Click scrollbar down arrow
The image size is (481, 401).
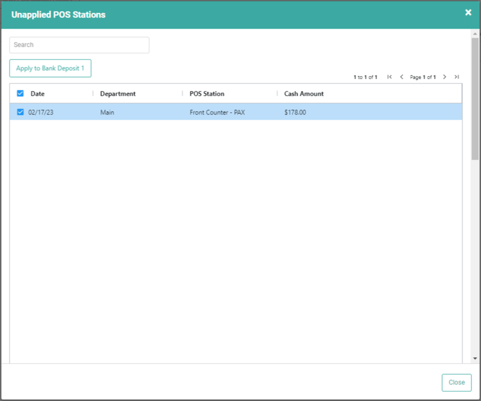[475, 358]
